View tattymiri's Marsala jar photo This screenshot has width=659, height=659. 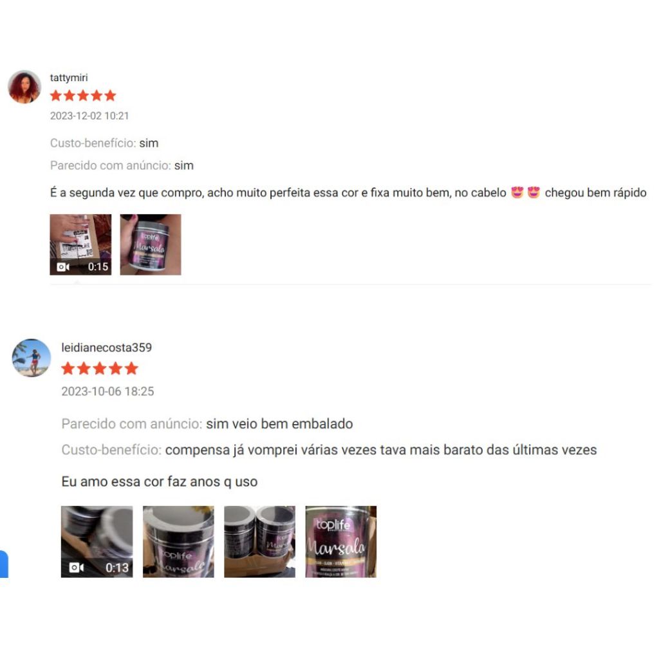(x=151, y=245)
